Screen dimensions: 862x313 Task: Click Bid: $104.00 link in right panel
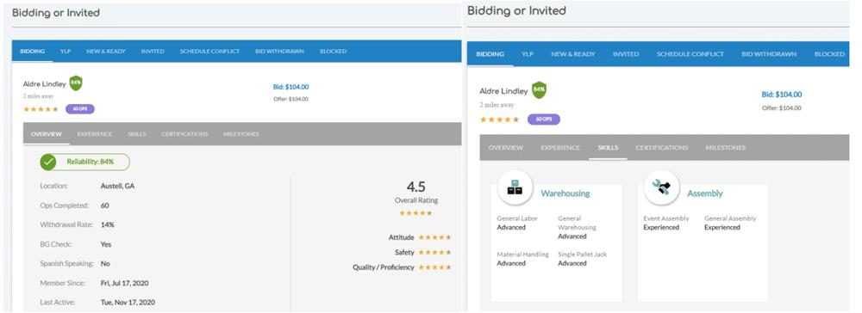(x=781, y=95)
